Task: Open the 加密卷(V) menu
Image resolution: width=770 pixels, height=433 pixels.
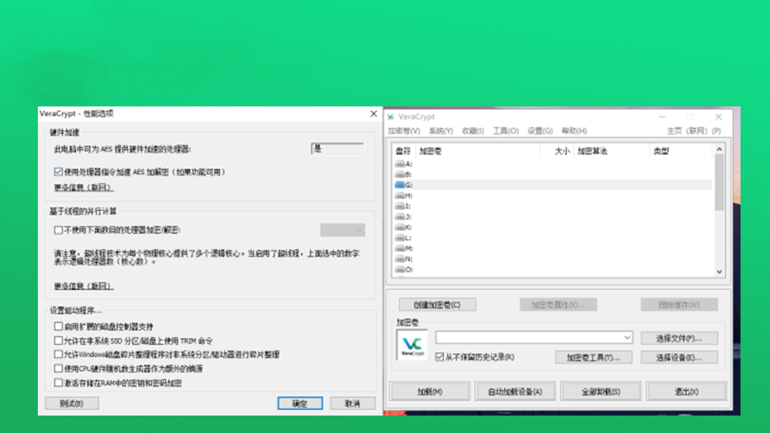Action: 404,131
